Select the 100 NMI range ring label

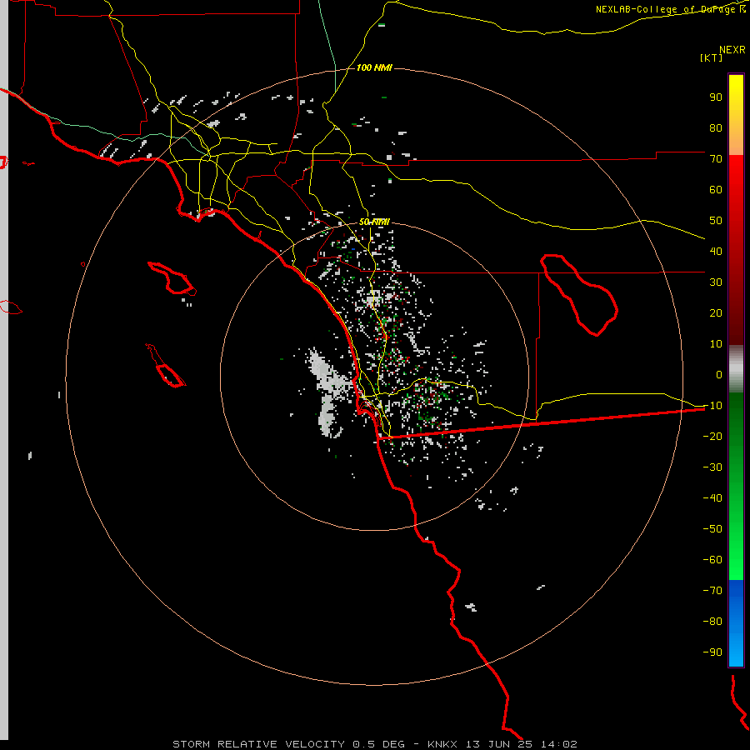tap(374, 67)
